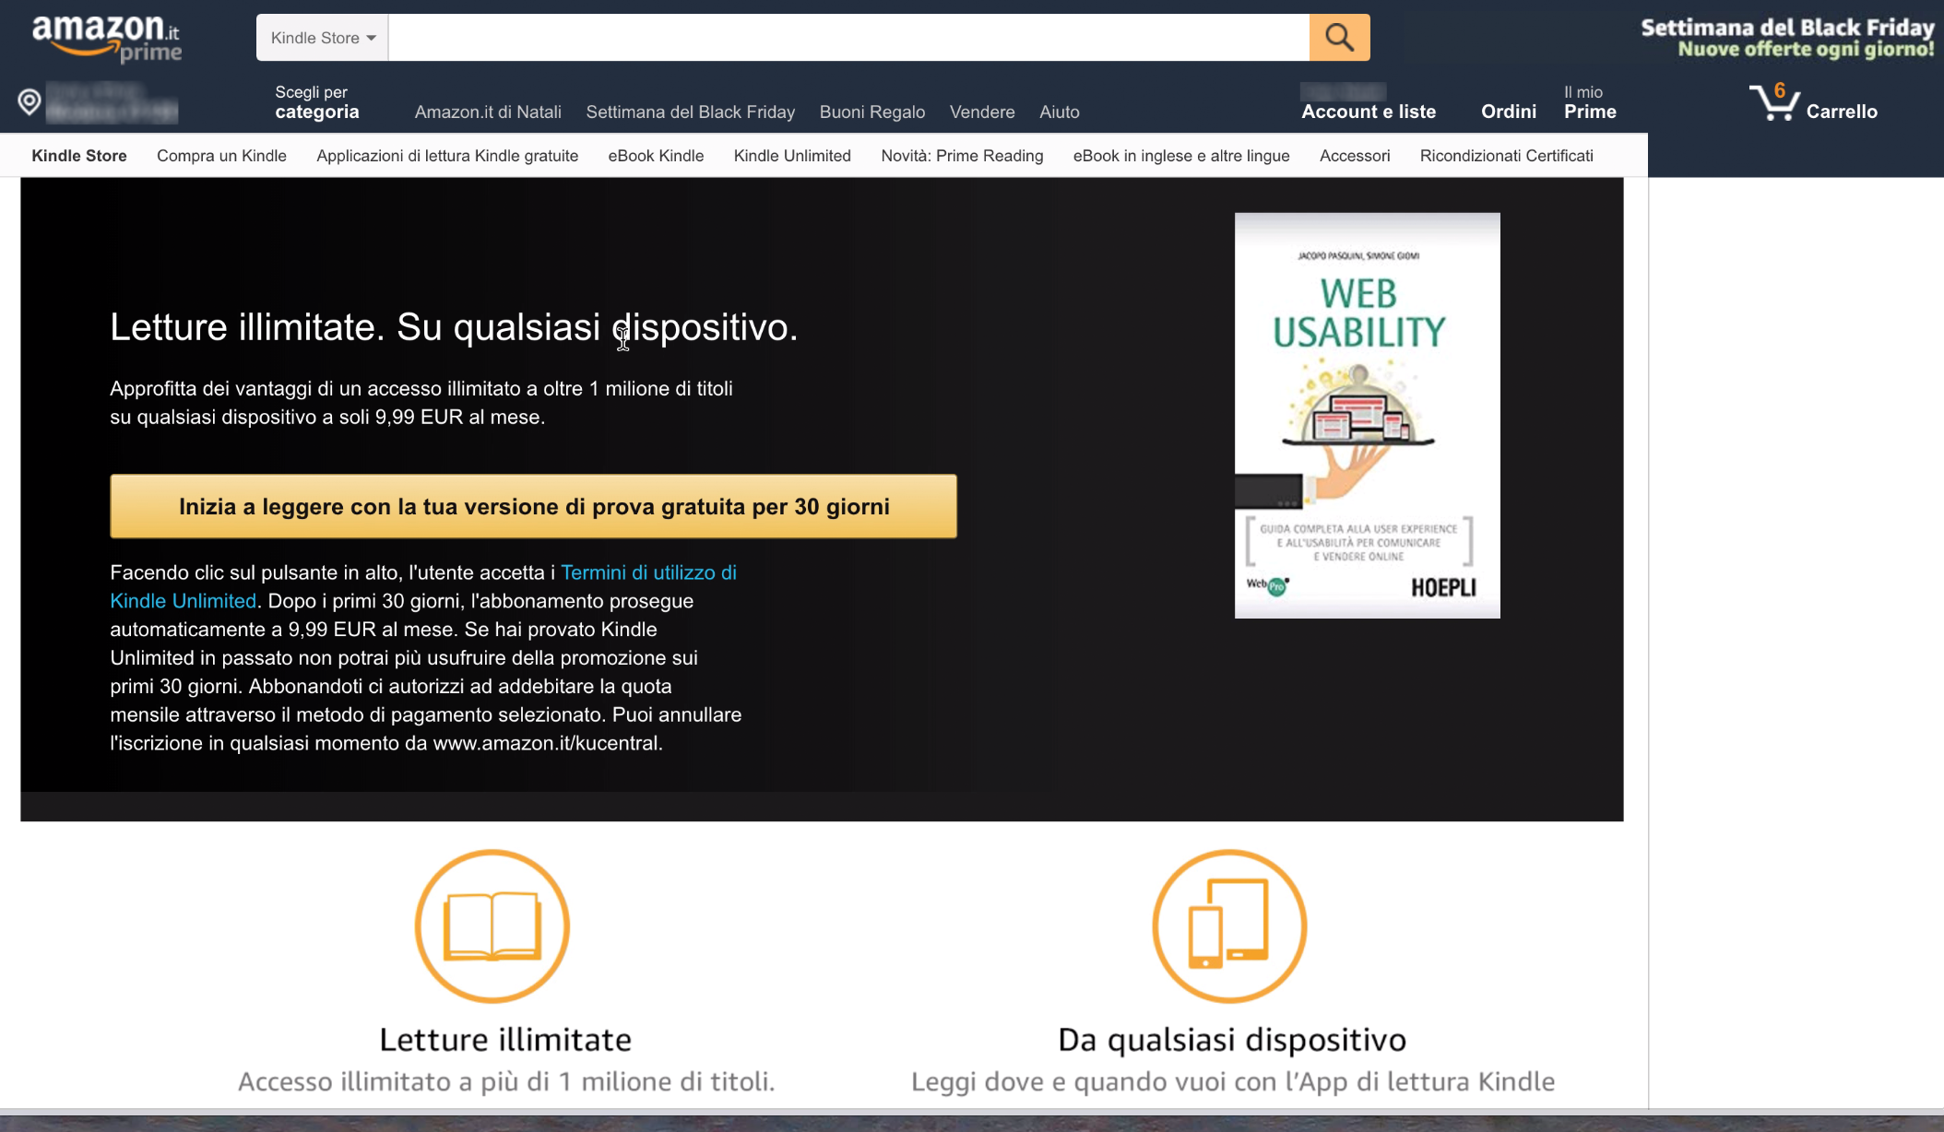The height and width of the screenshot is (1132, 1944).
Task: Start the 30-day free trial button
Action: 533,506
